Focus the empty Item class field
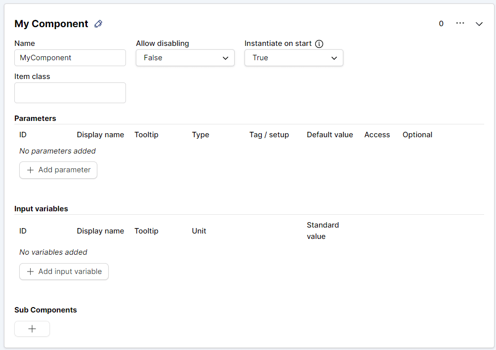The image size is (496, 350). (x=70, y=93)
